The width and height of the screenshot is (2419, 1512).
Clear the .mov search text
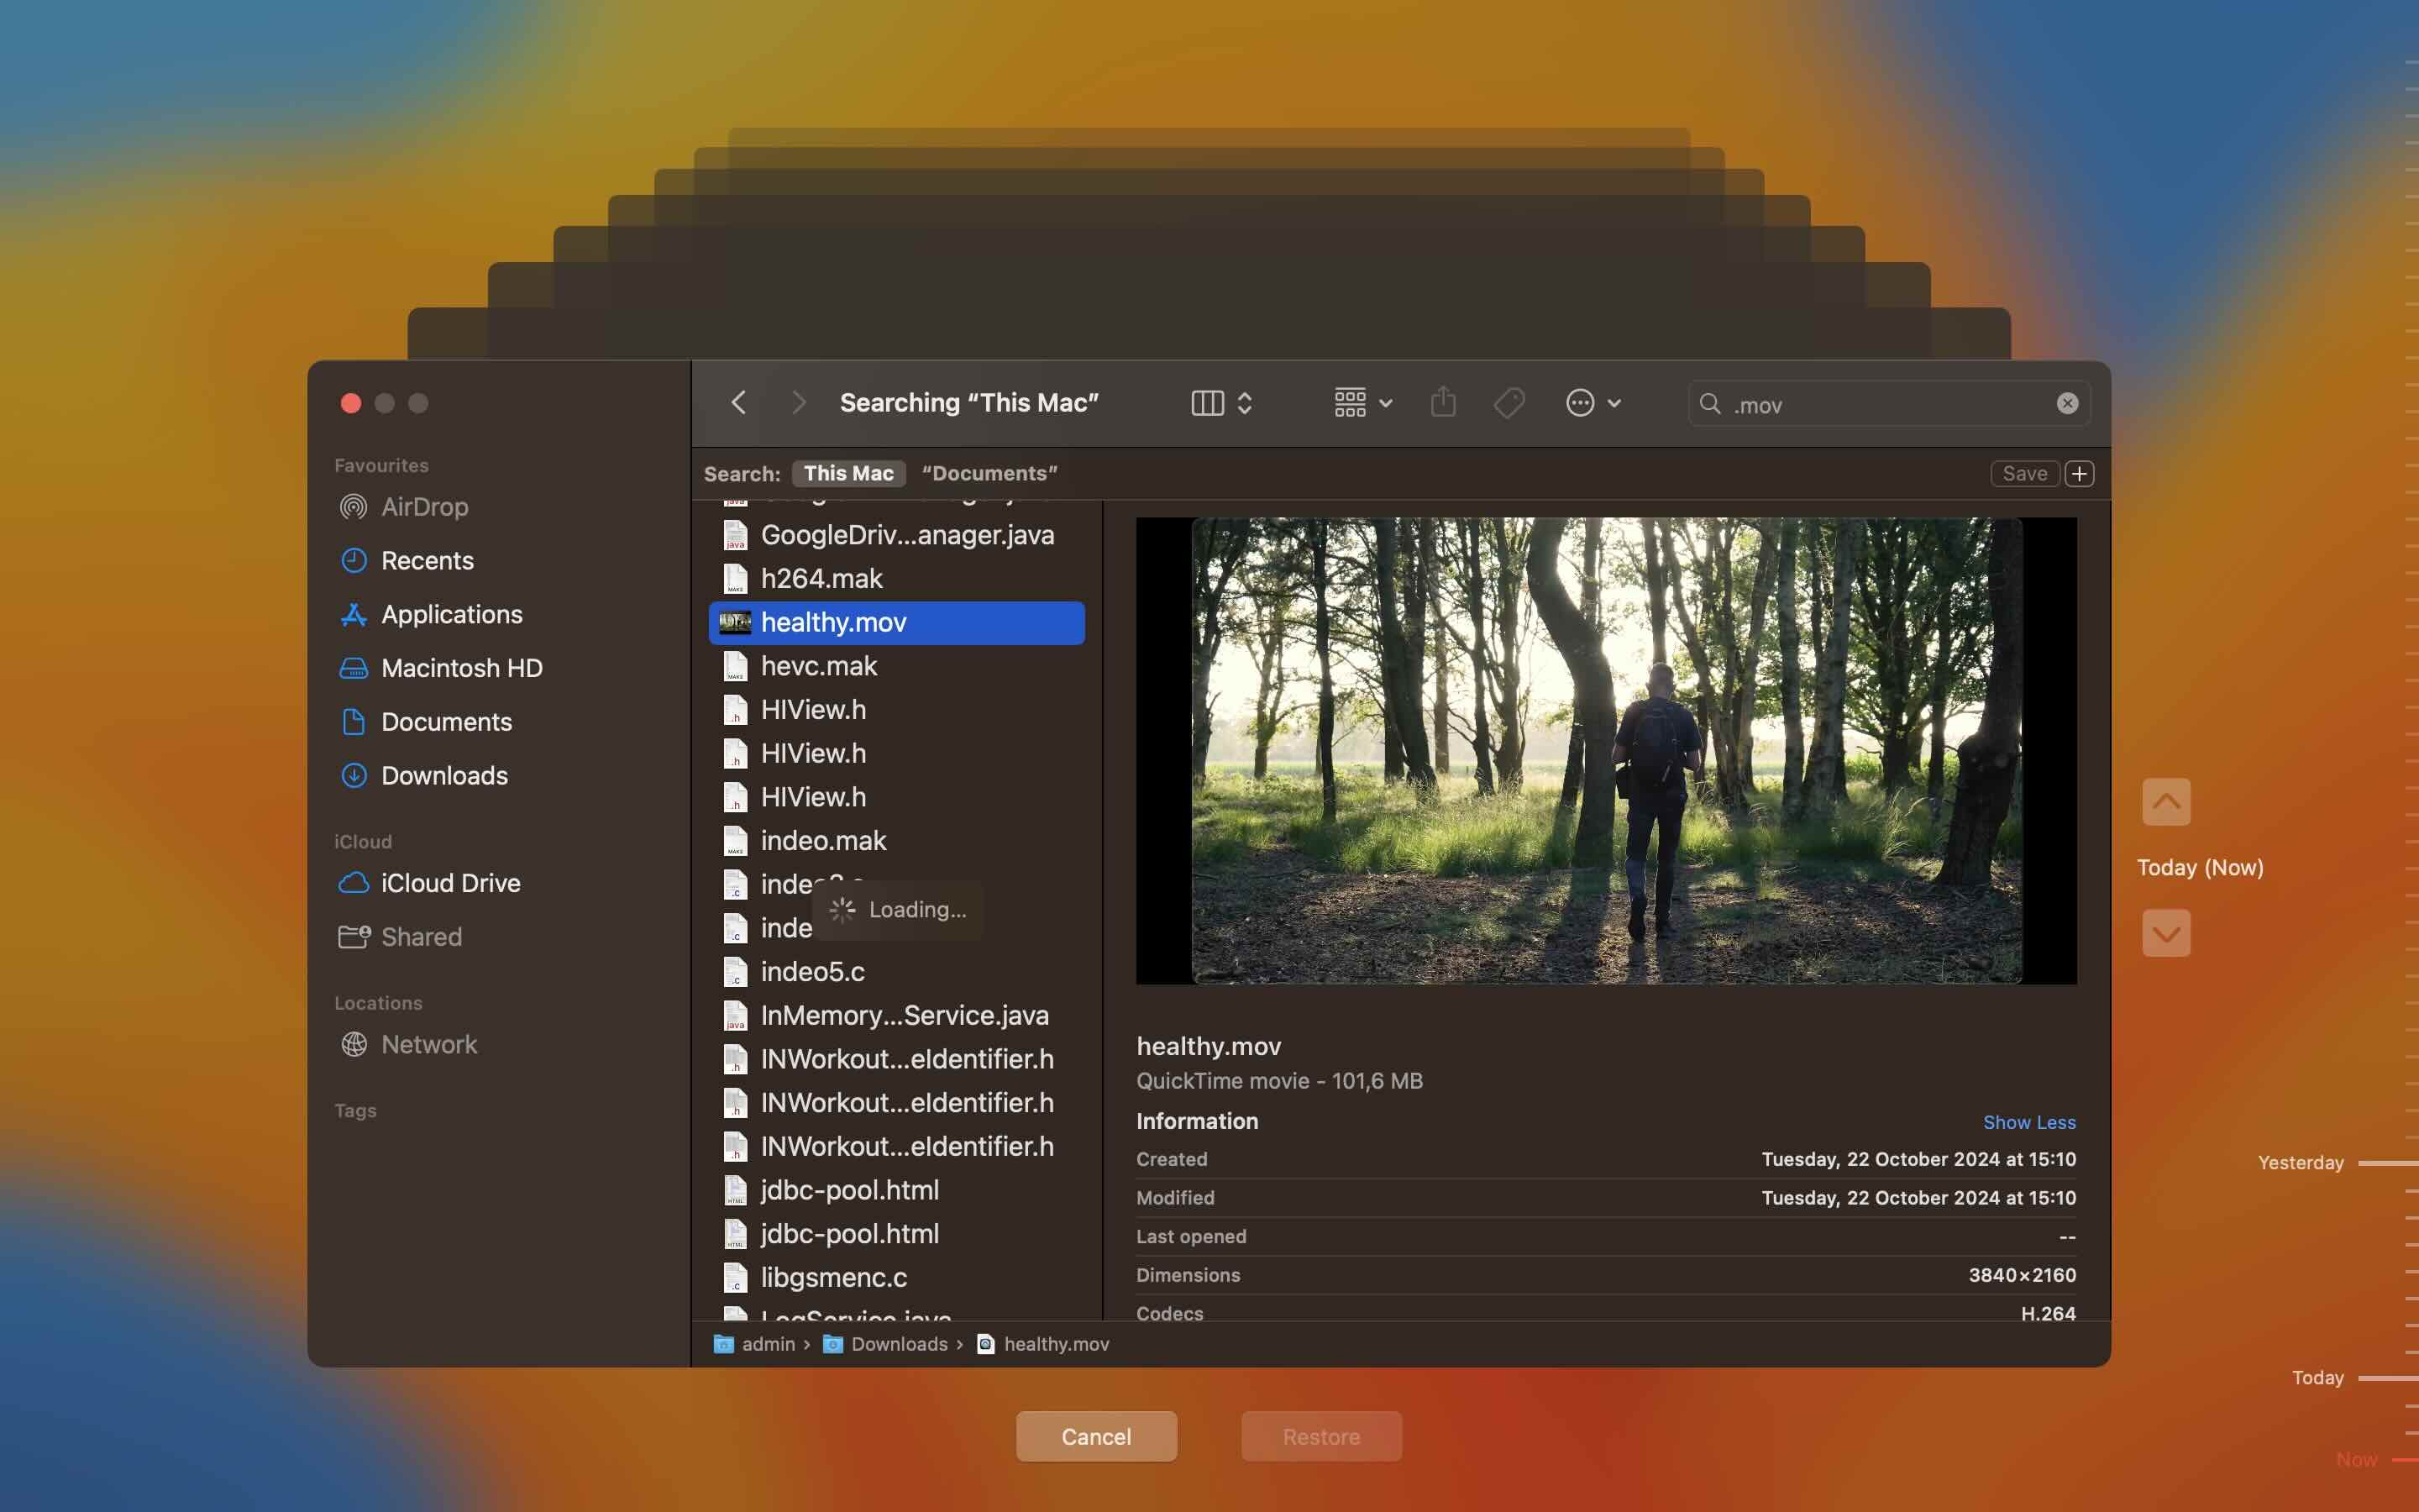(2067, 403)
